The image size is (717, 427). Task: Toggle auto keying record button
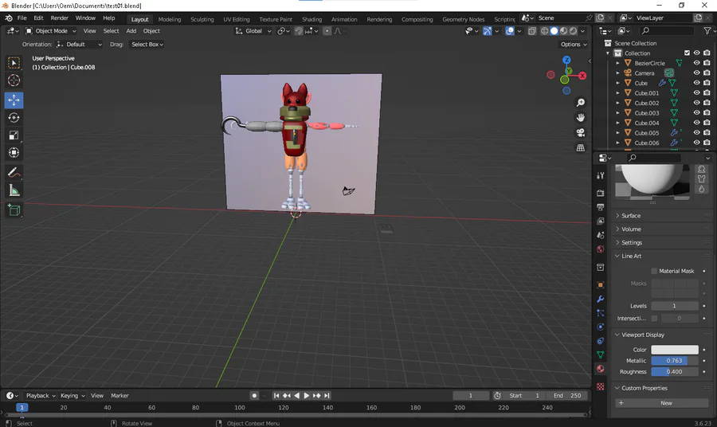255,395
